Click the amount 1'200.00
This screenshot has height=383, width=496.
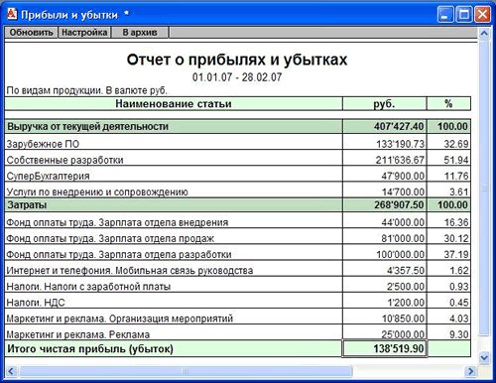coord(406,303)
